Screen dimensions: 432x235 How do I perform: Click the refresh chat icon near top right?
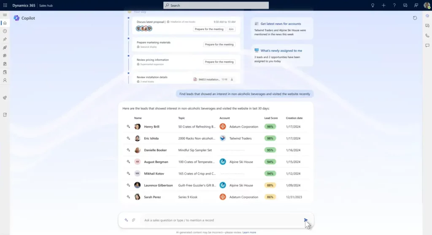pyautogui.click(x=415, y=18)
